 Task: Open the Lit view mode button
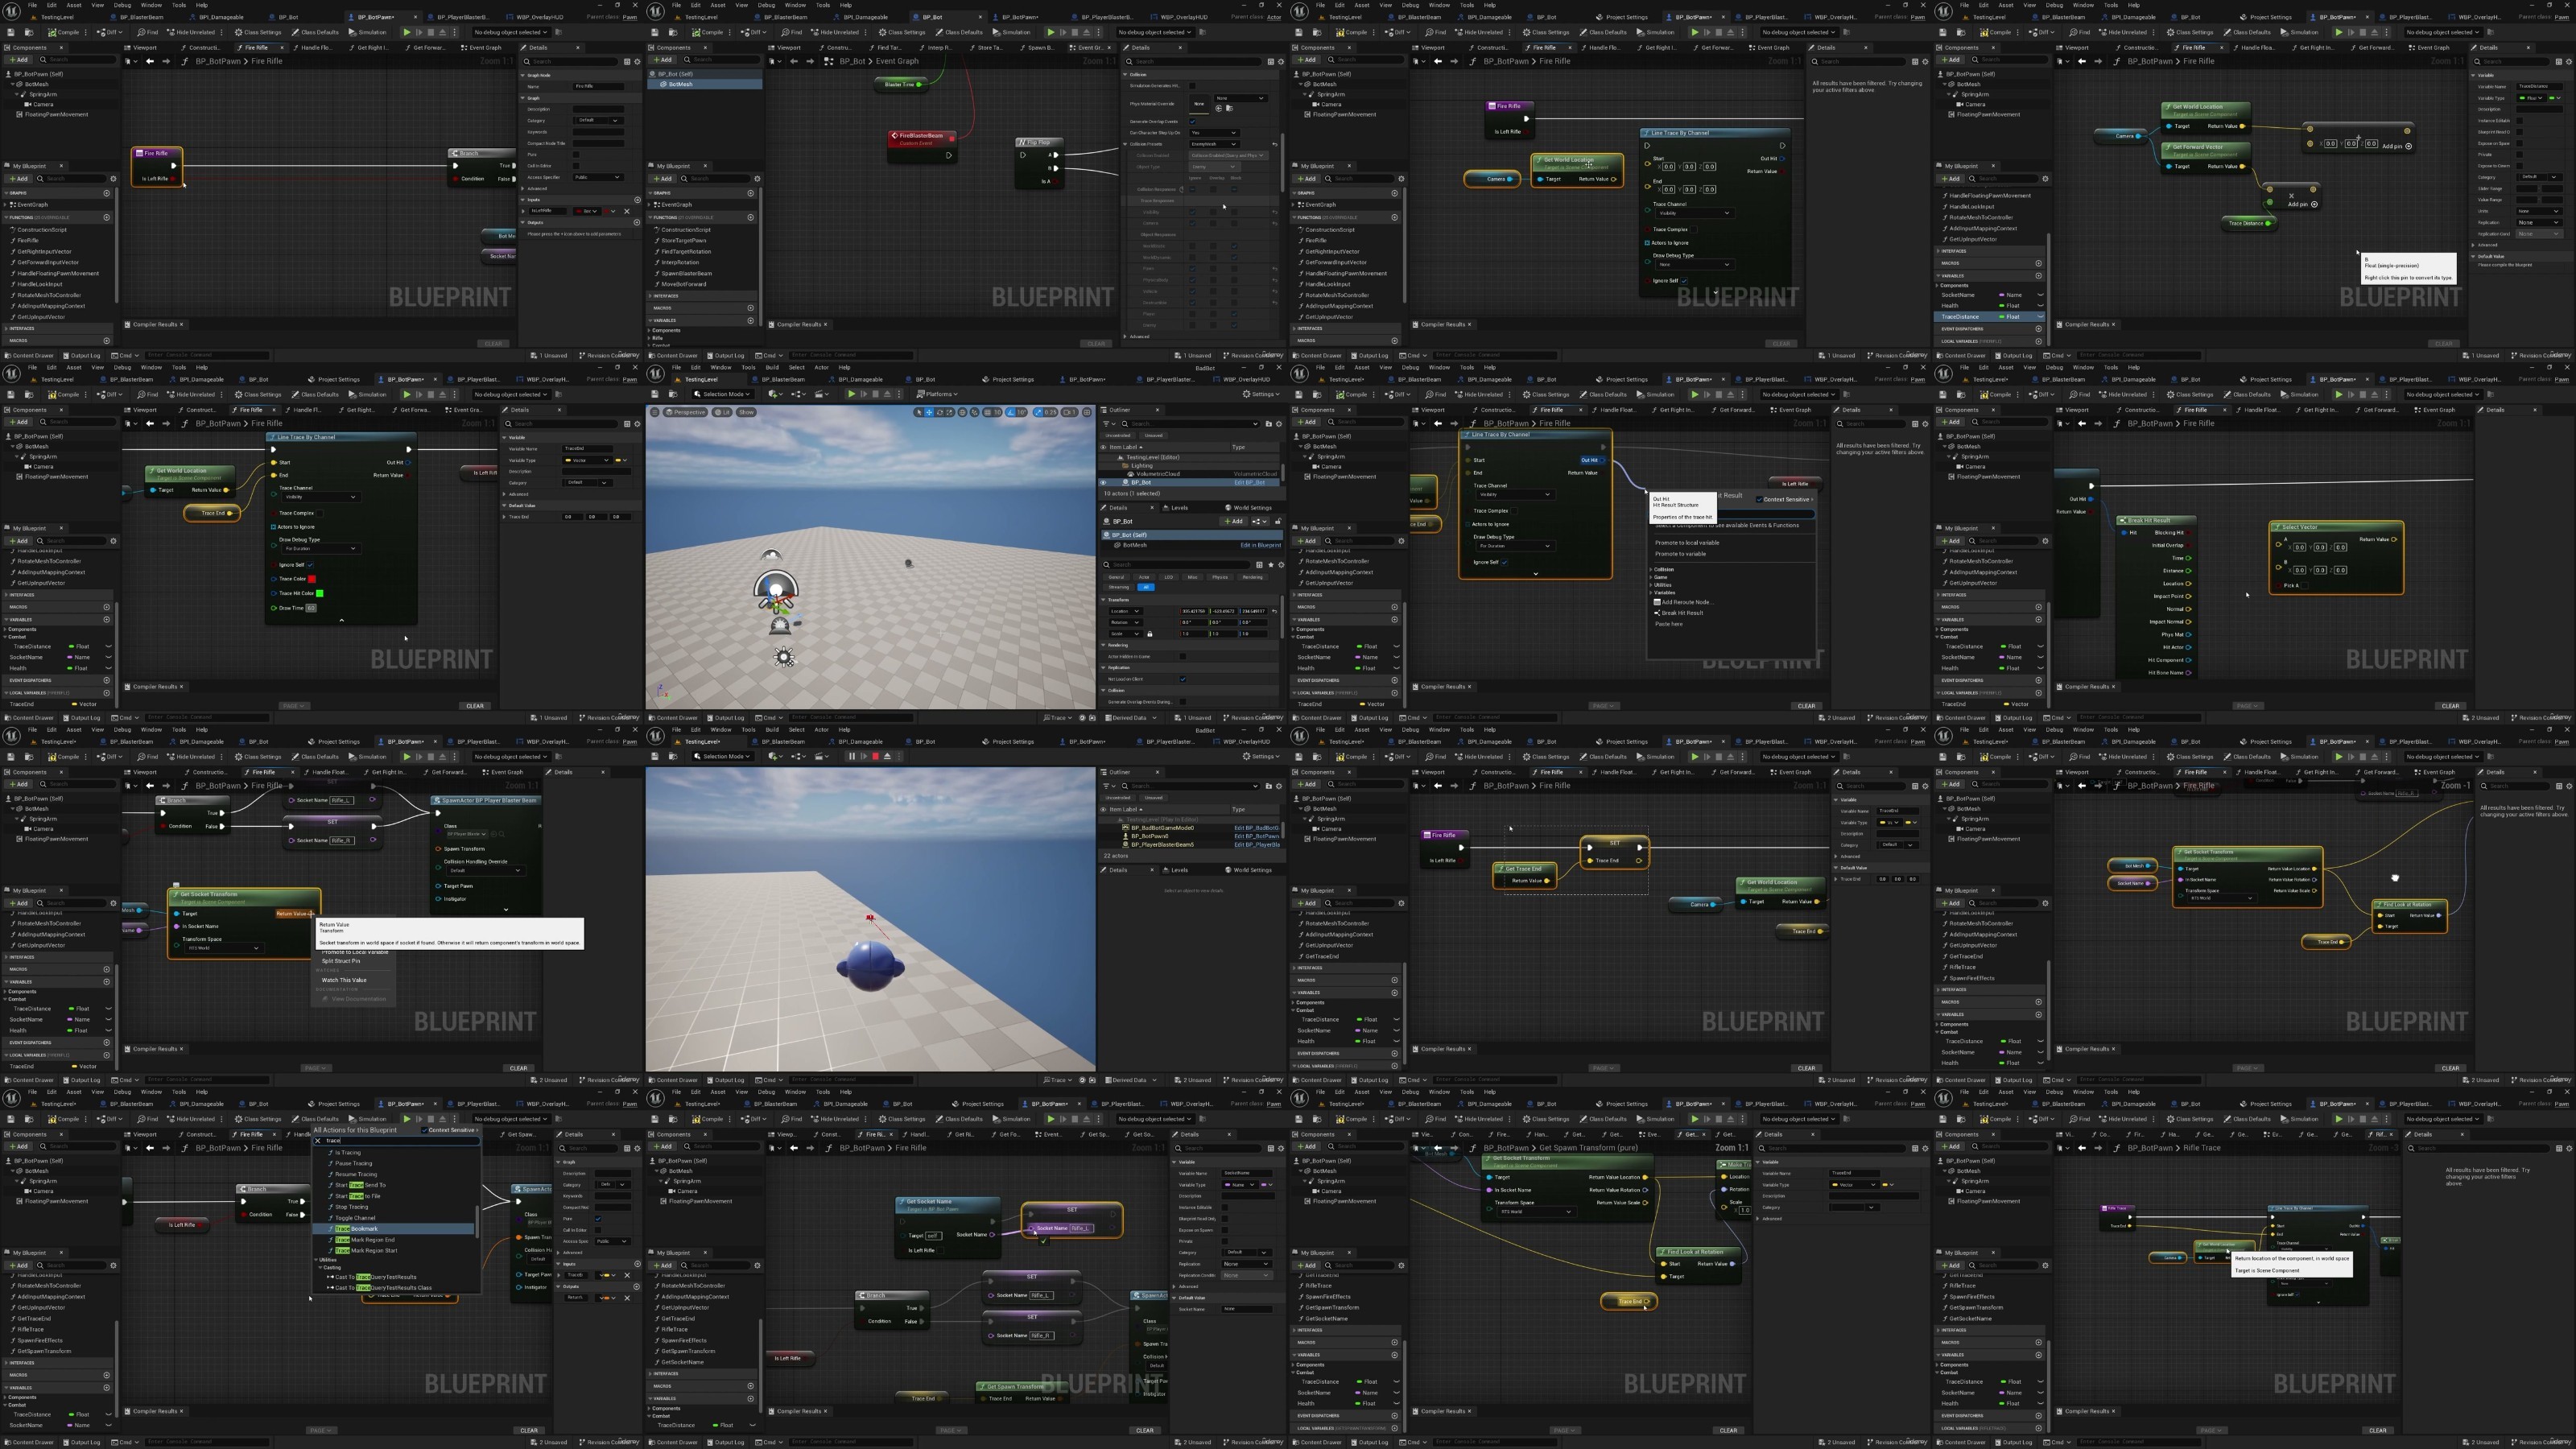tap(724, 412)
